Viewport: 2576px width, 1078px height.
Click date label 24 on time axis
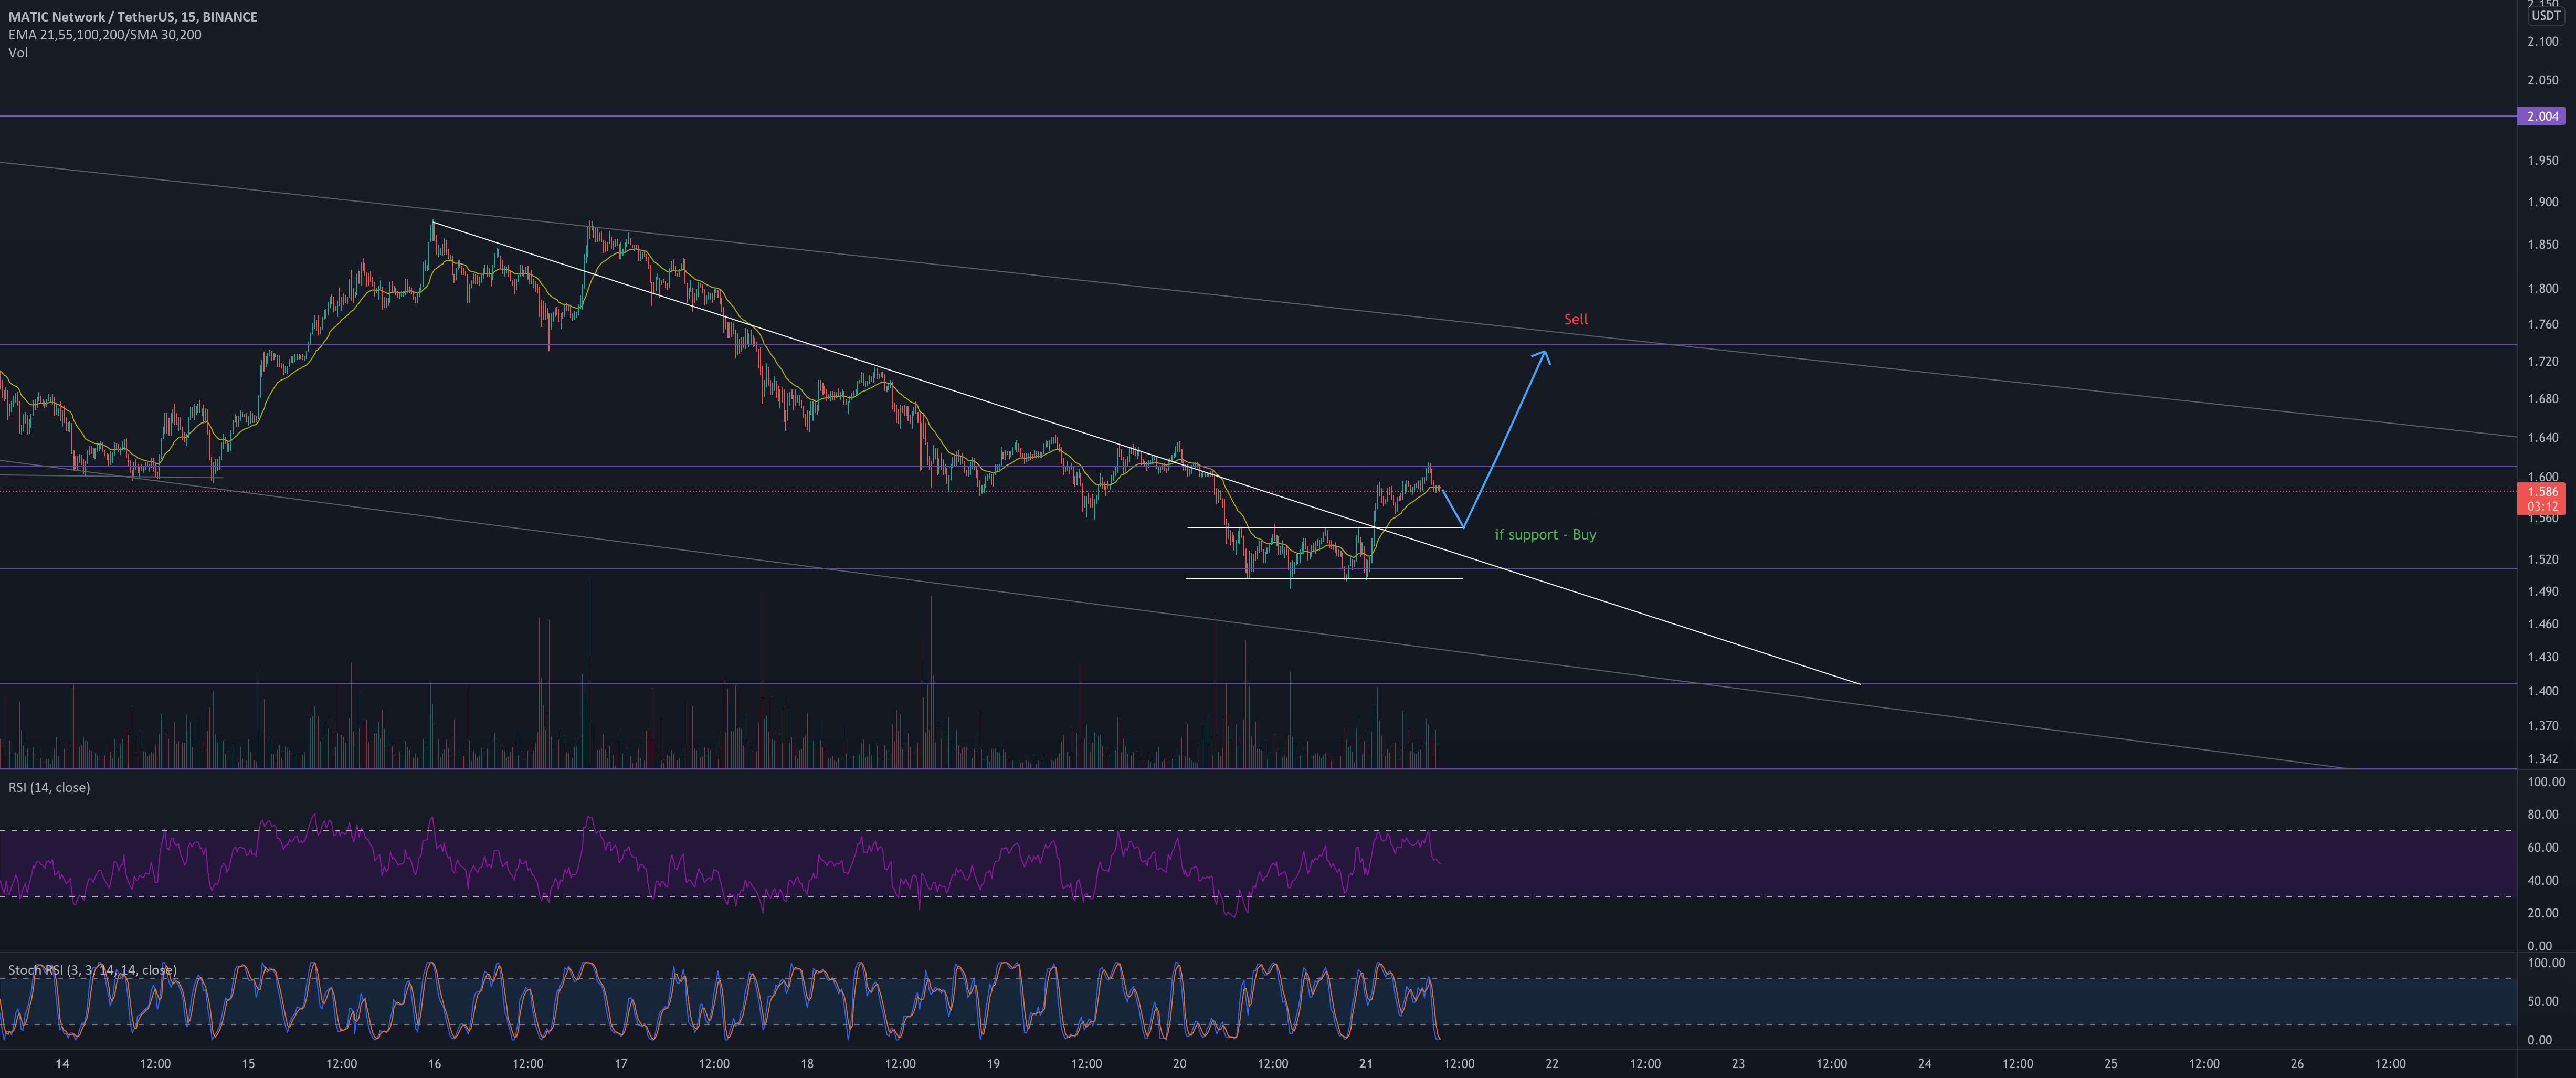[x=1925, y=1064]
